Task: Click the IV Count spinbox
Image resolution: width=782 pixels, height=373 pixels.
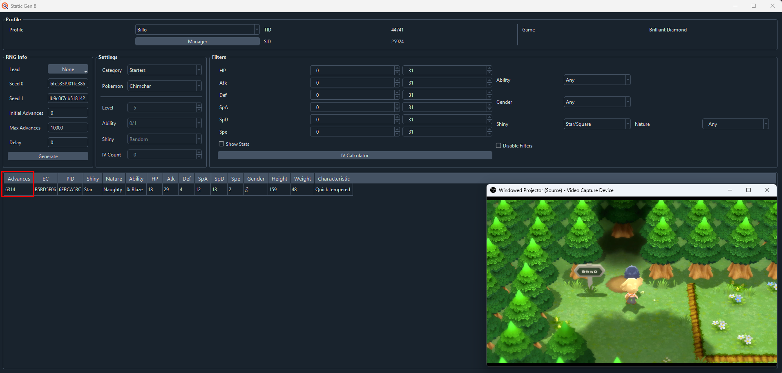Action: coord(164,154)
